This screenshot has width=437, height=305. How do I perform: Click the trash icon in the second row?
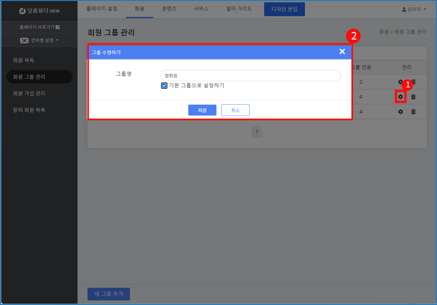[x=413, y=97]
